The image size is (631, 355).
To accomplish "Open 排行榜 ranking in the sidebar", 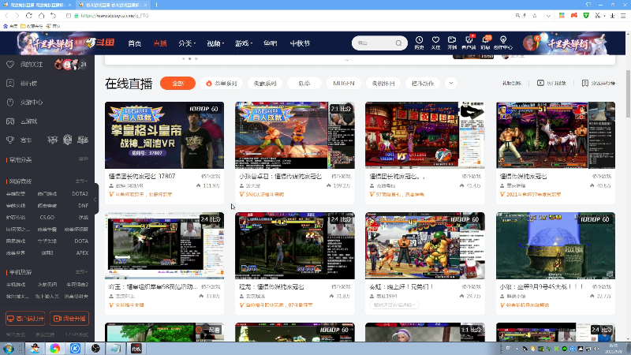I will tap(28, 84).
